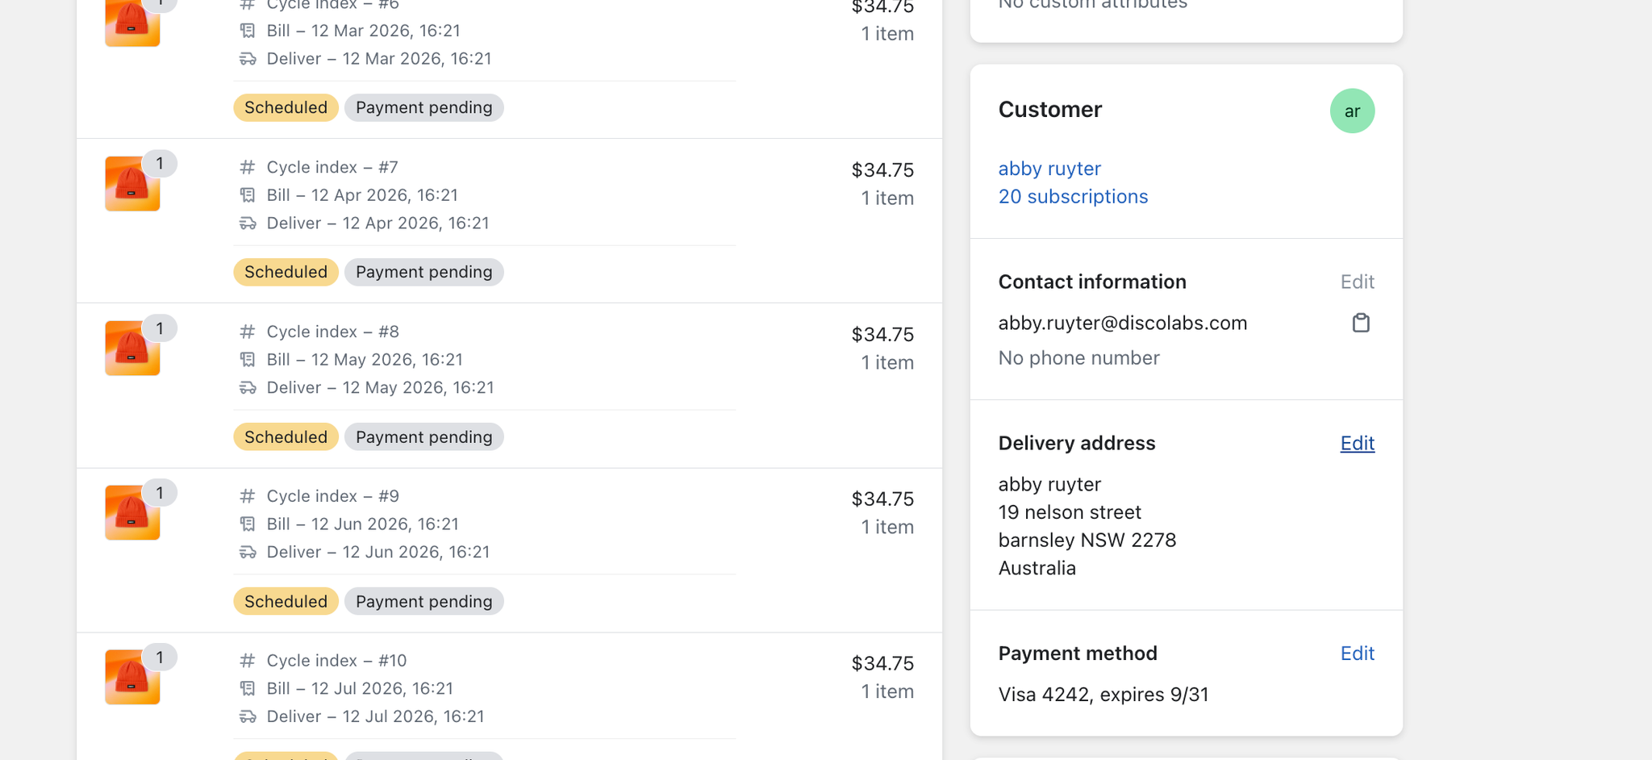Edit the delivery address
Viewport: 1652px width, 760px height.
tap(1357, 443)
